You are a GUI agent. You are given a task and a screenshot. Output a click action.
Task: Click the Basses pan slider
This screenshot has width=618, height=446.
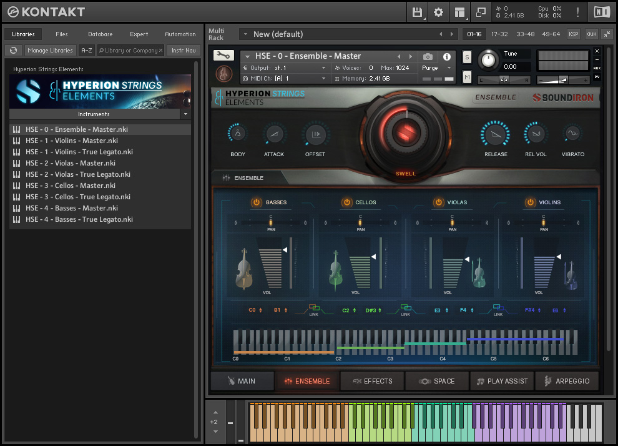tap(271, 223)
